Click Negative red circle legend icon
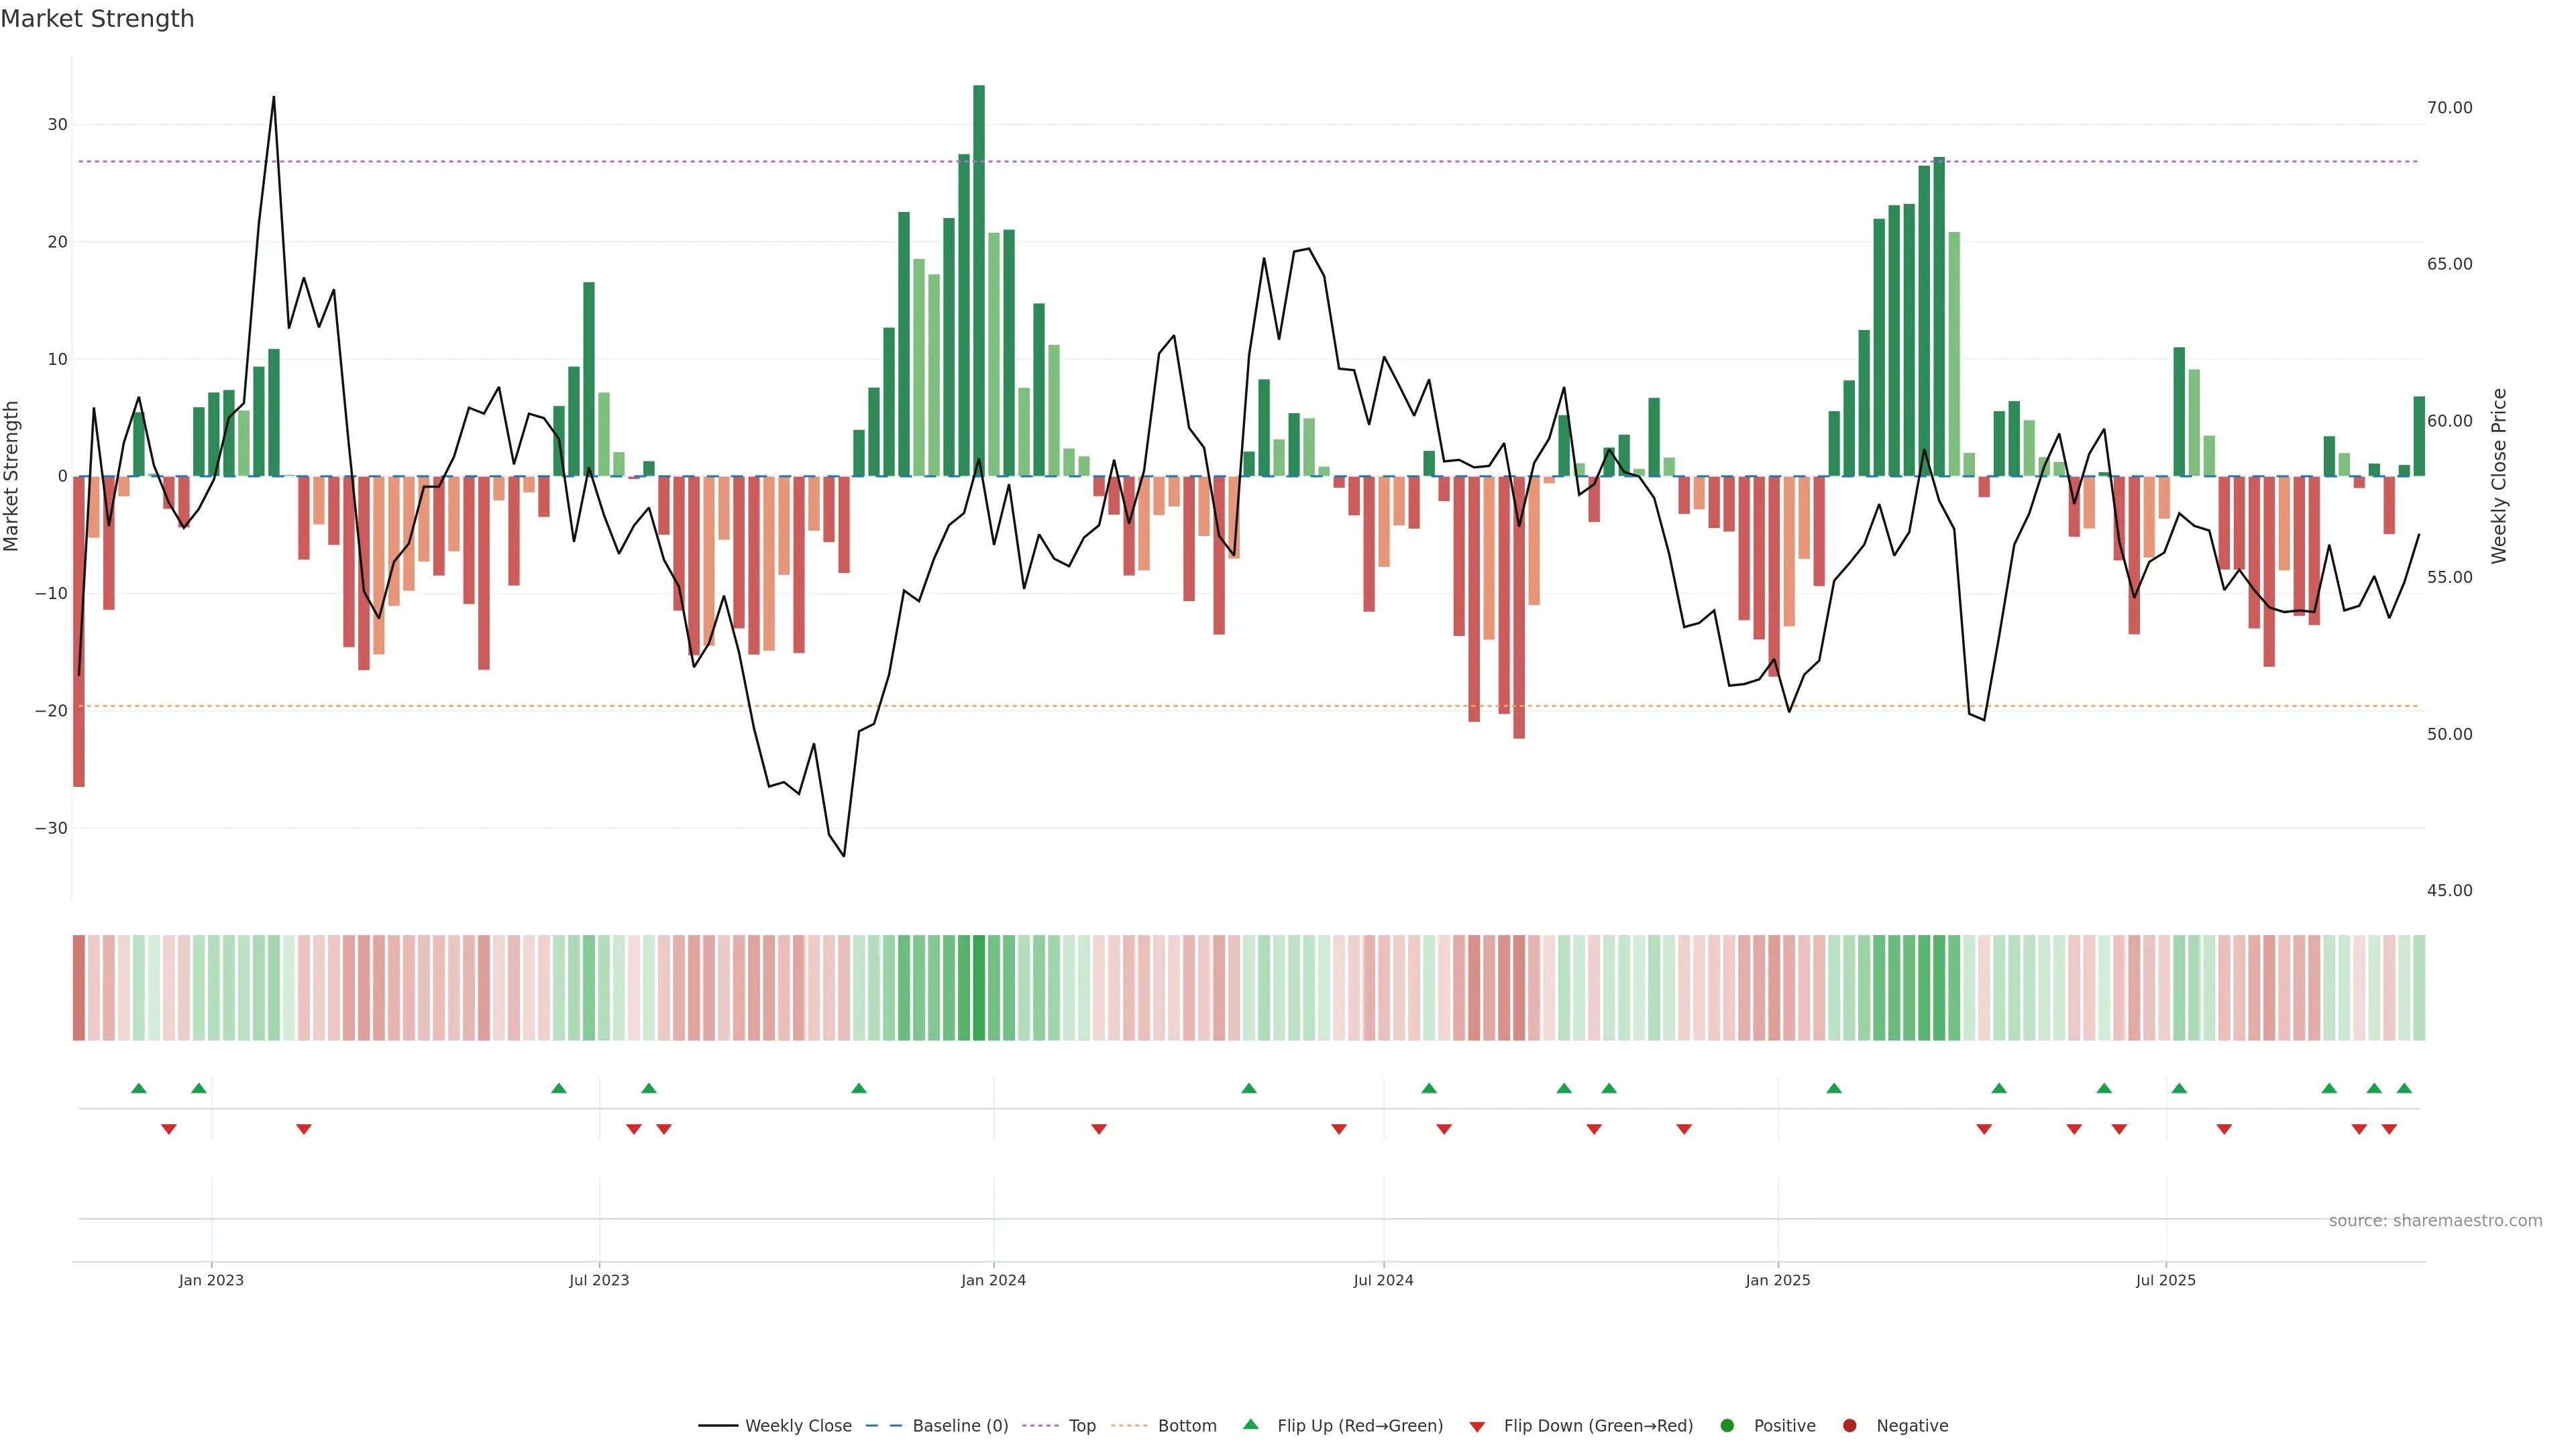 1849,1426
